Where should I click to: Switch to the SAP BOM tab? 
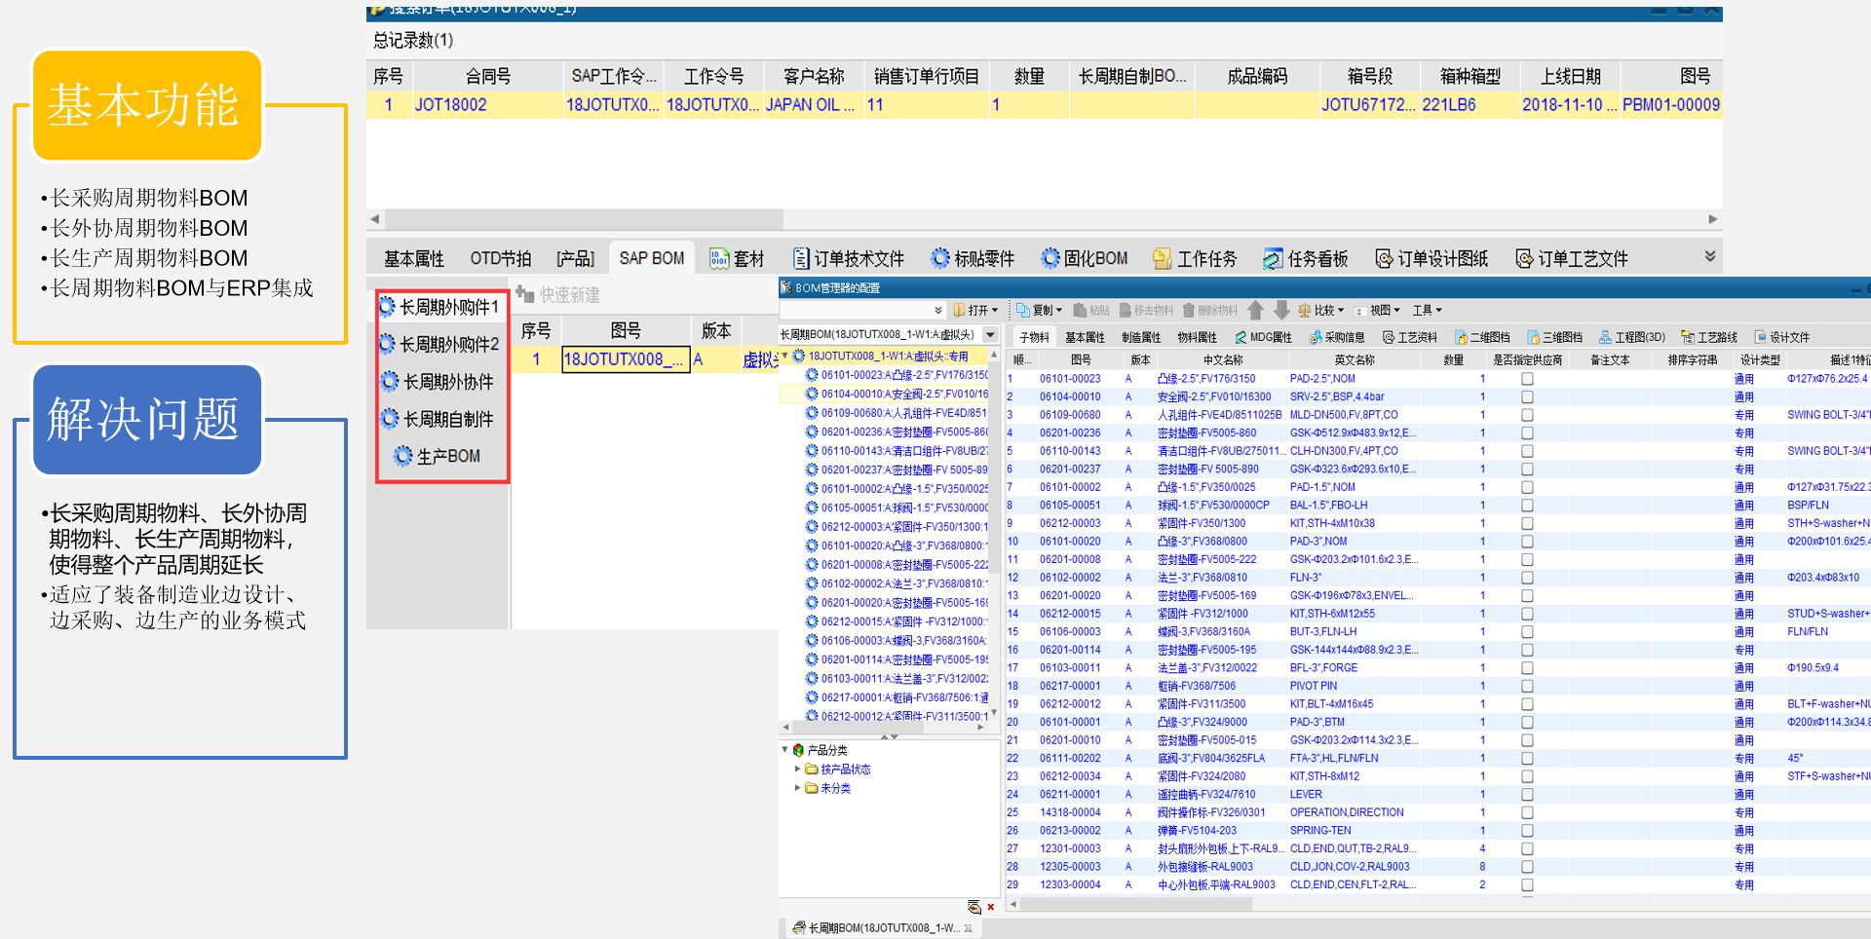click(x=651, y=258)
